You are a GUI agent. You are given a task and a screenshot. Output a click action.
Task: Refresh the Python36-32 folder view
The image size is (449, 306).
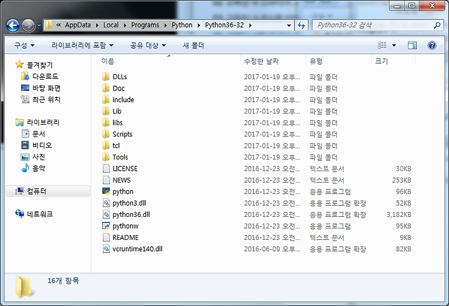301,26
